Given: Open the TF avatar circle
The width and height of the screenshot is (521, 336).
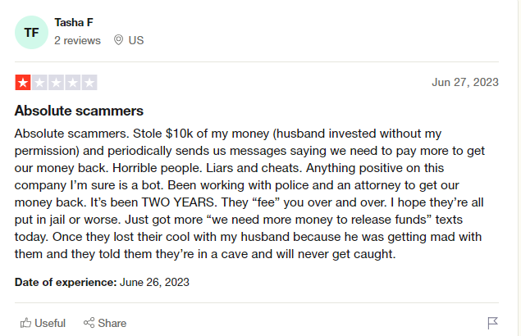Looking at the screenshot, I should point(31,32).
